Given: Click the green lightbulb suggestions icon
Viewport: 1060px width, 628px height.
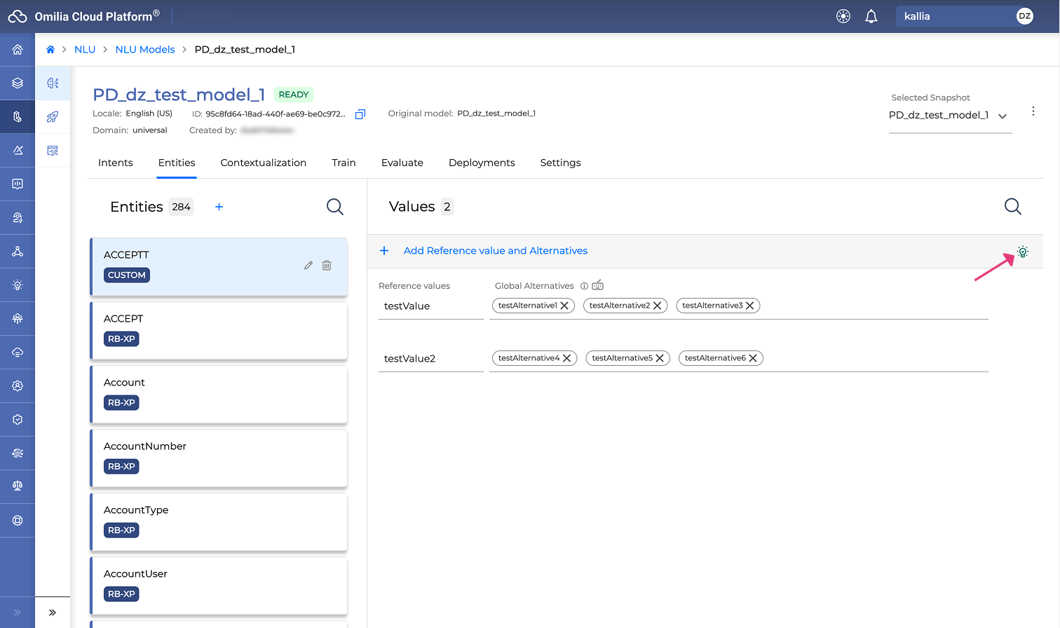Looking at the screenshot, I should tap(1023, 252).
